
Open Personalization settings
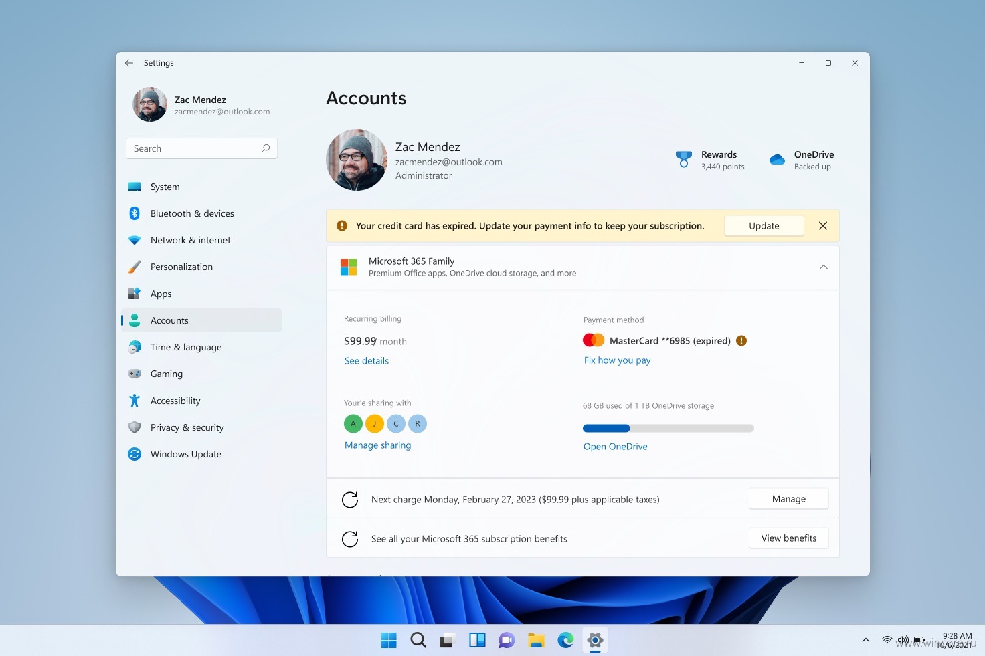[x=201, y=267]
